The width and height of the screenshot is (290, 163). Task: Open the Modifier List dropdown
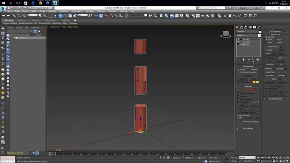click(248, 35)
